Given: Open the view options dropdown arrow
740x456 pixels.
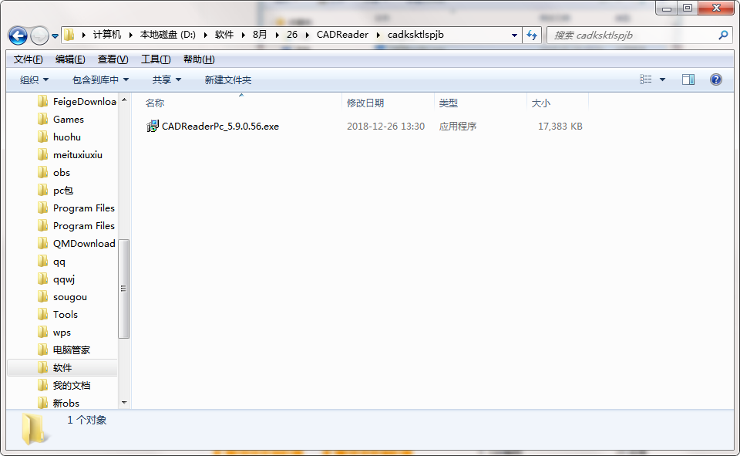Looking at the screenshot, I should point(662,79).
